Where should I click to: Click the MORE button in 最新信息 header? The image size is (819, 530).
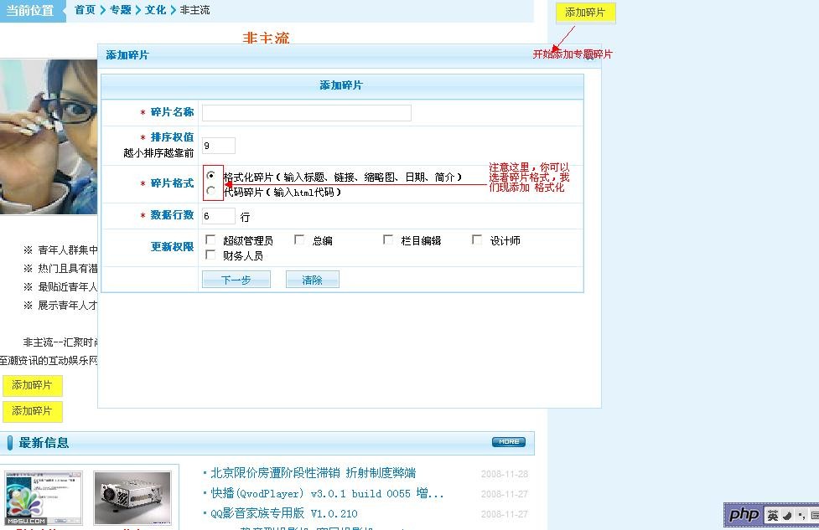(508, 442)
